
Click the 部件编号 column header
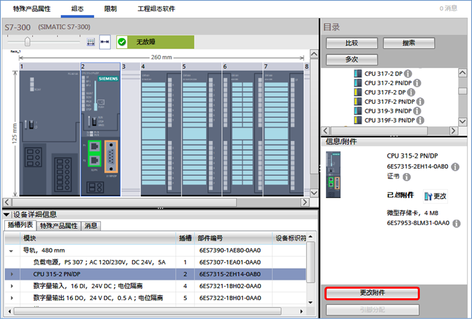tap(233, 239)
